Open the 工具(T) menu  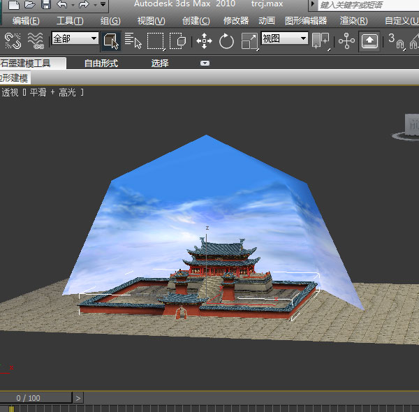coord(70,21)
